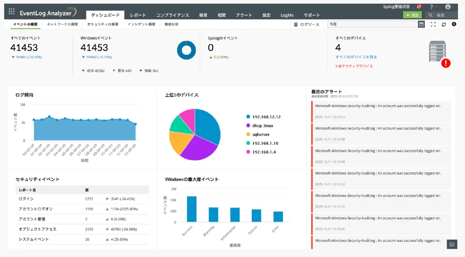The width and height of the screenshot is (465, 257).
Task: Click the server rack device icon
Action: (437, 51)
